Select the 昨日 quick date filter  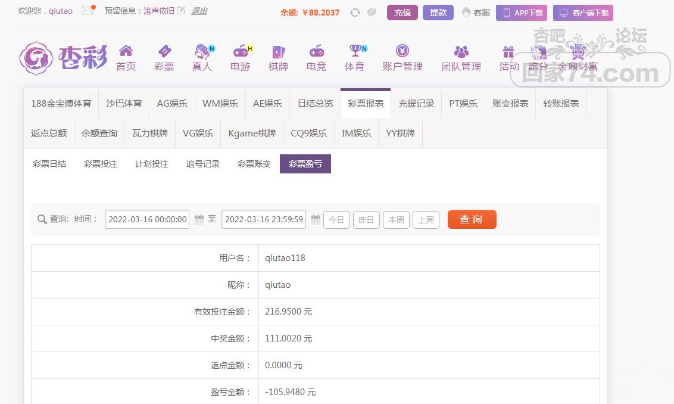[366, 220]
